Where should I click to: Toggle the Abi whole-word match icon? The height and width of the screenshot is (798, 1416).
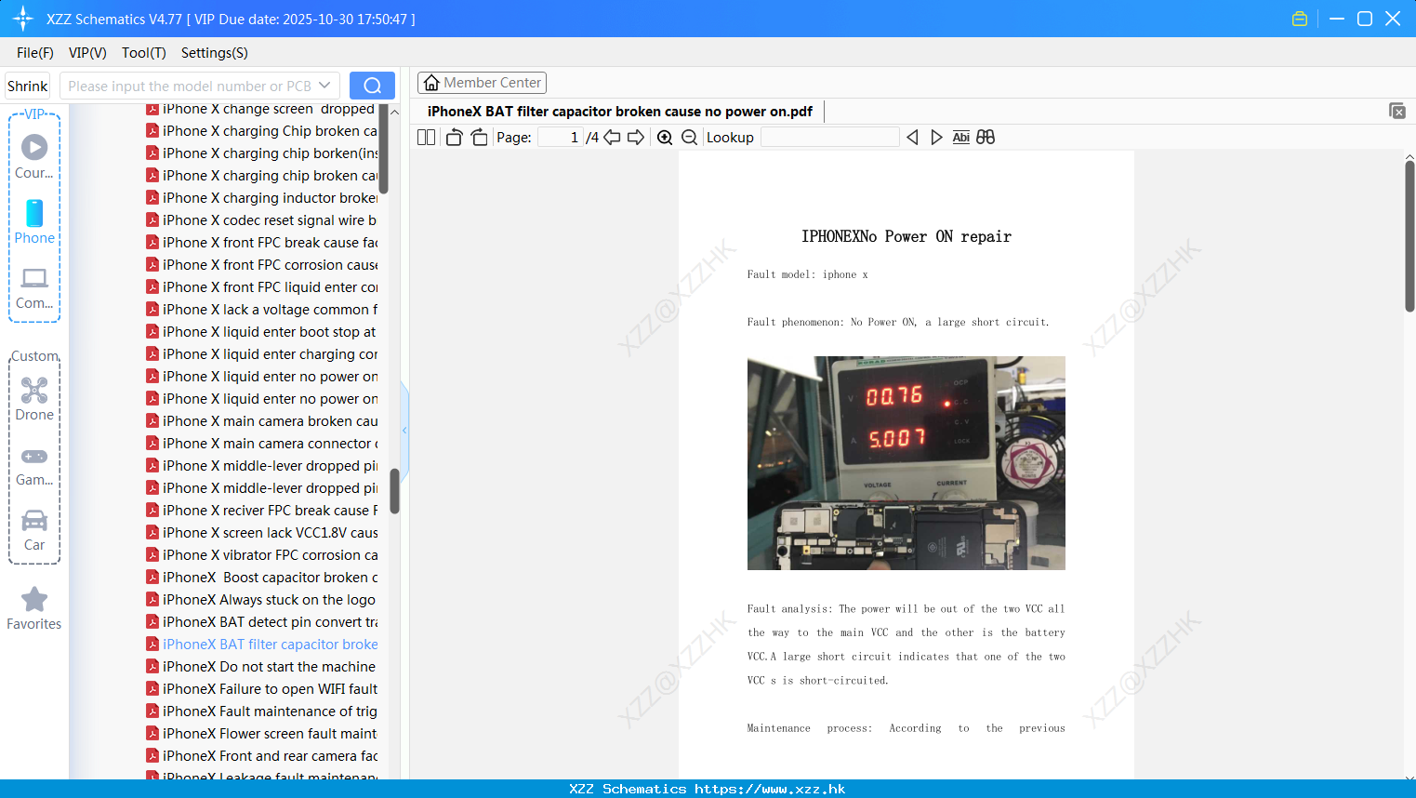[x=960, y=138]
